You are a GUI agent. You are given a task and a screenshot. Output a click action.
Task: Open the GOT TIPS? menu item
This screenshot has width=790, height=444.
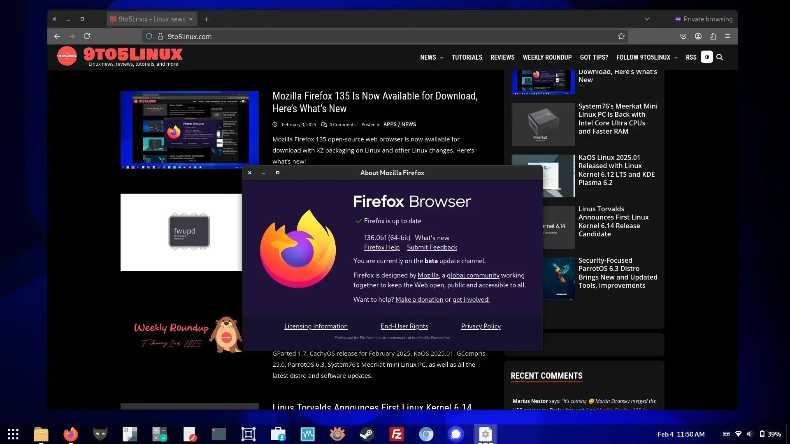[594, 57]
